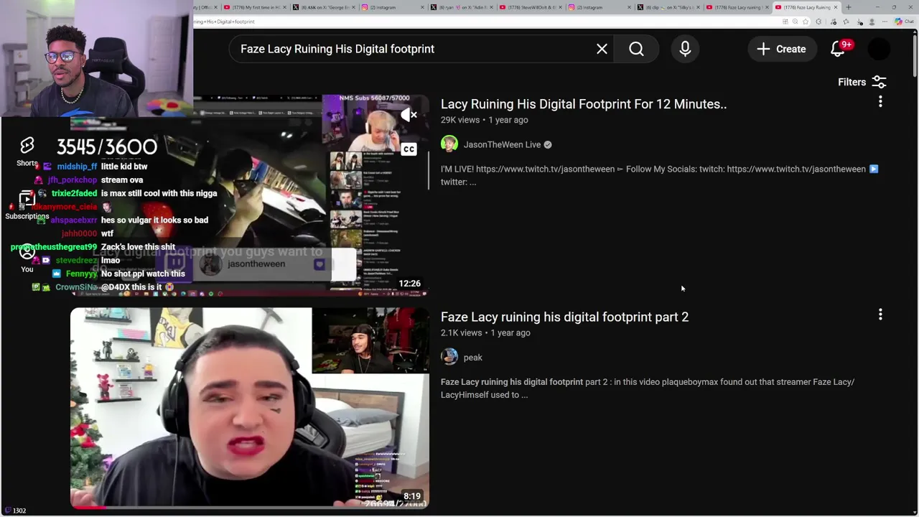The image size is (919, 517).
Task: Visit the 'peak' channel name
Action: point(473,357)
